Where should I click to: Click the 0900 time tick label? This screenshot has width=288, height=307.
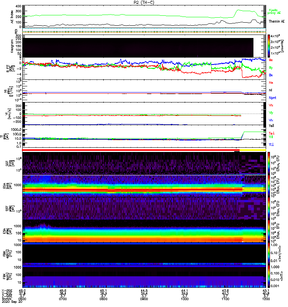144,299
